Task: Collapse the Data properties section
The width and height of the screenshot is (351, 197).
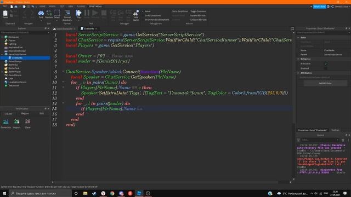Action: pyautogui.click(x=298, y=38)
